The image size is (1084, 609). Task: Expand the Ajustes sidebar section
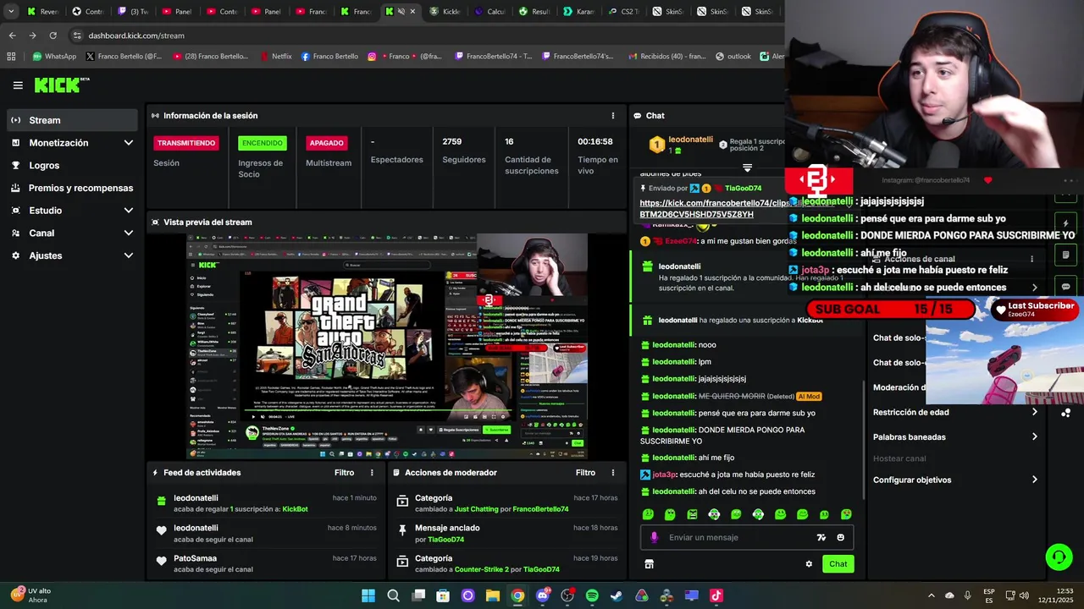[129, 255]
